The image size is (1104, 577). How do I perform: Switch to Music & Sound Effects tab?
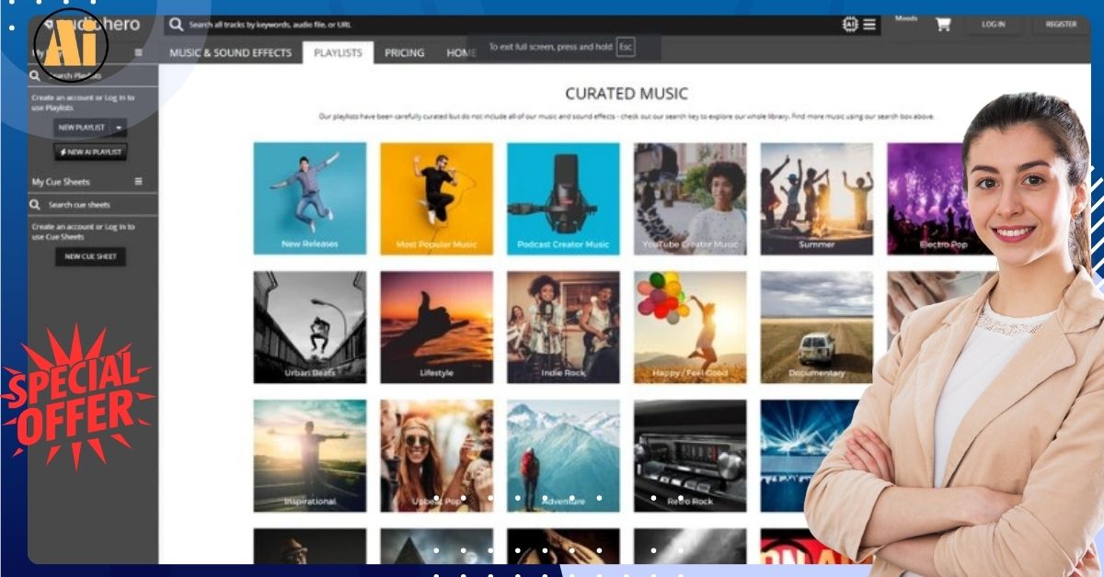coord(230,53)
